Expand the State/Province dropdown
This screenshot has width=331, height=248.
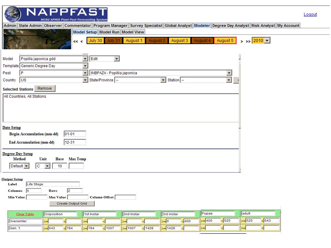[140, 80]
